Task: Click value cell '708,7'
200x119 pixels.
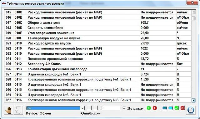Action: pos(158,23)
